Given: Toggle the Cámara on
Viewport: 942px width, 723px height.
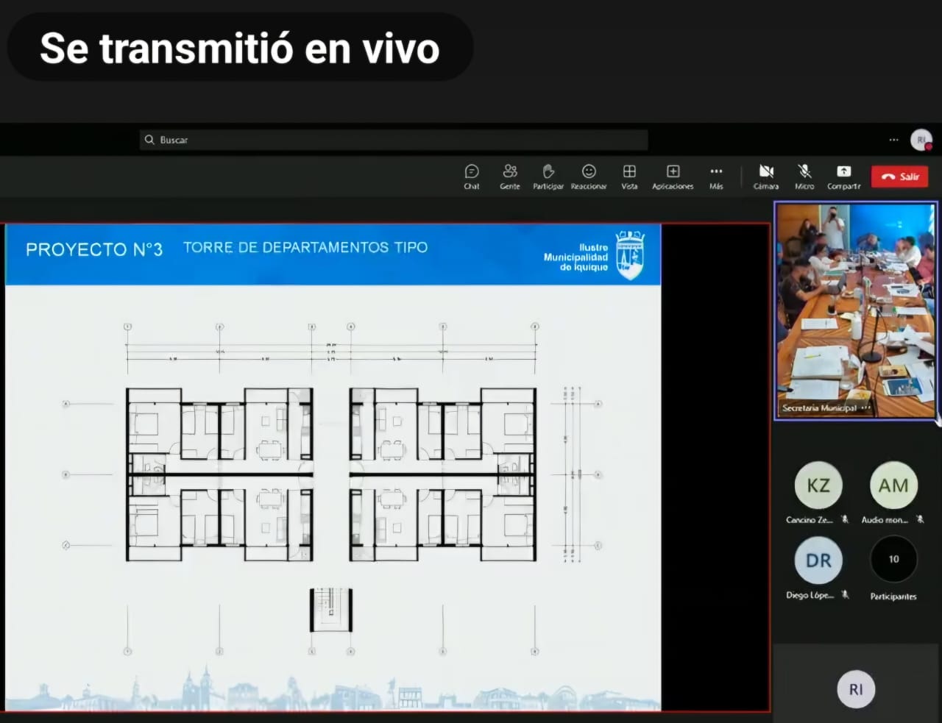Looking at the screenshot, I should (x=766, y=177).
